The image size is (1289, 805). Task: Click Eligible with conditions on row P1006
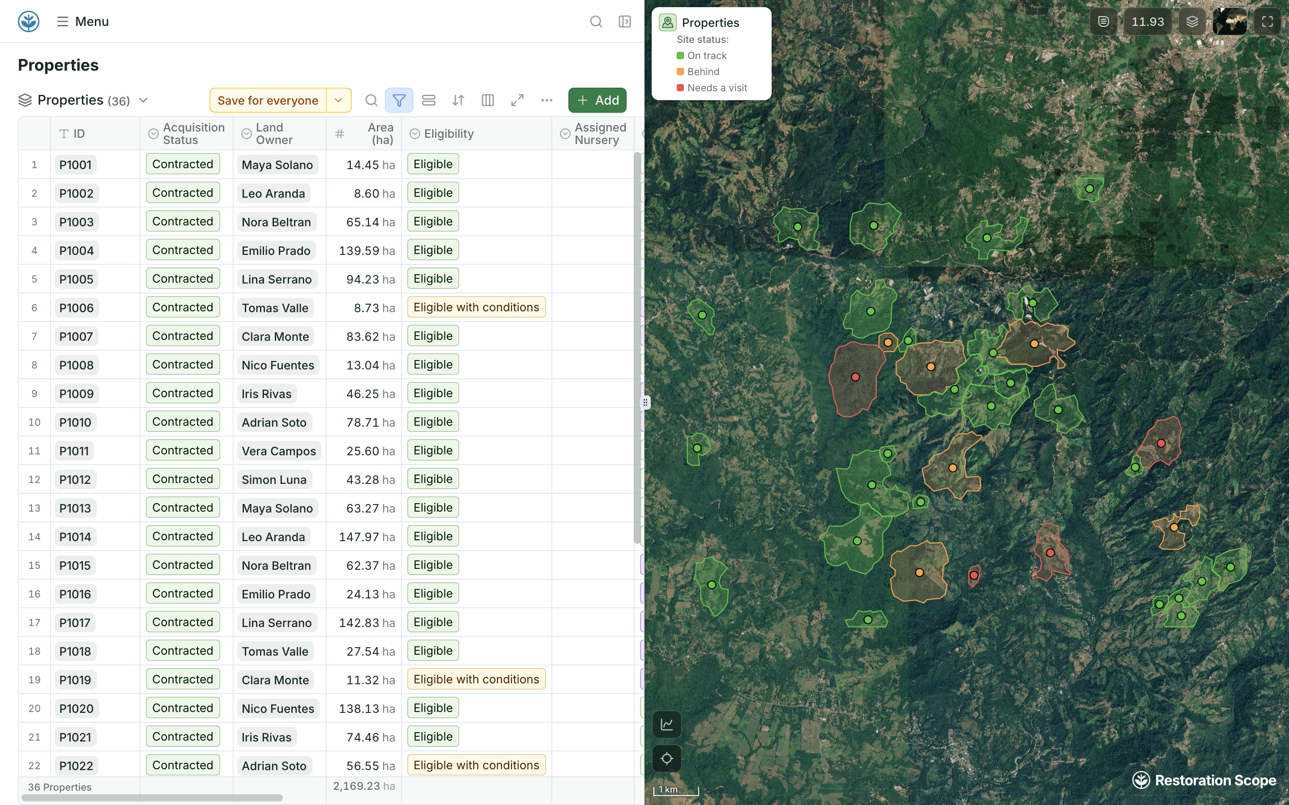476,307
